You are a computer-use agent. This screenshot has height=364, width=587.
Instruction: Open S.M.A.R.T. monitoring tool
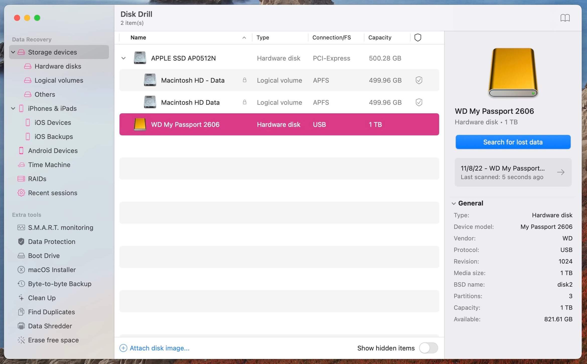coord(55,227)
